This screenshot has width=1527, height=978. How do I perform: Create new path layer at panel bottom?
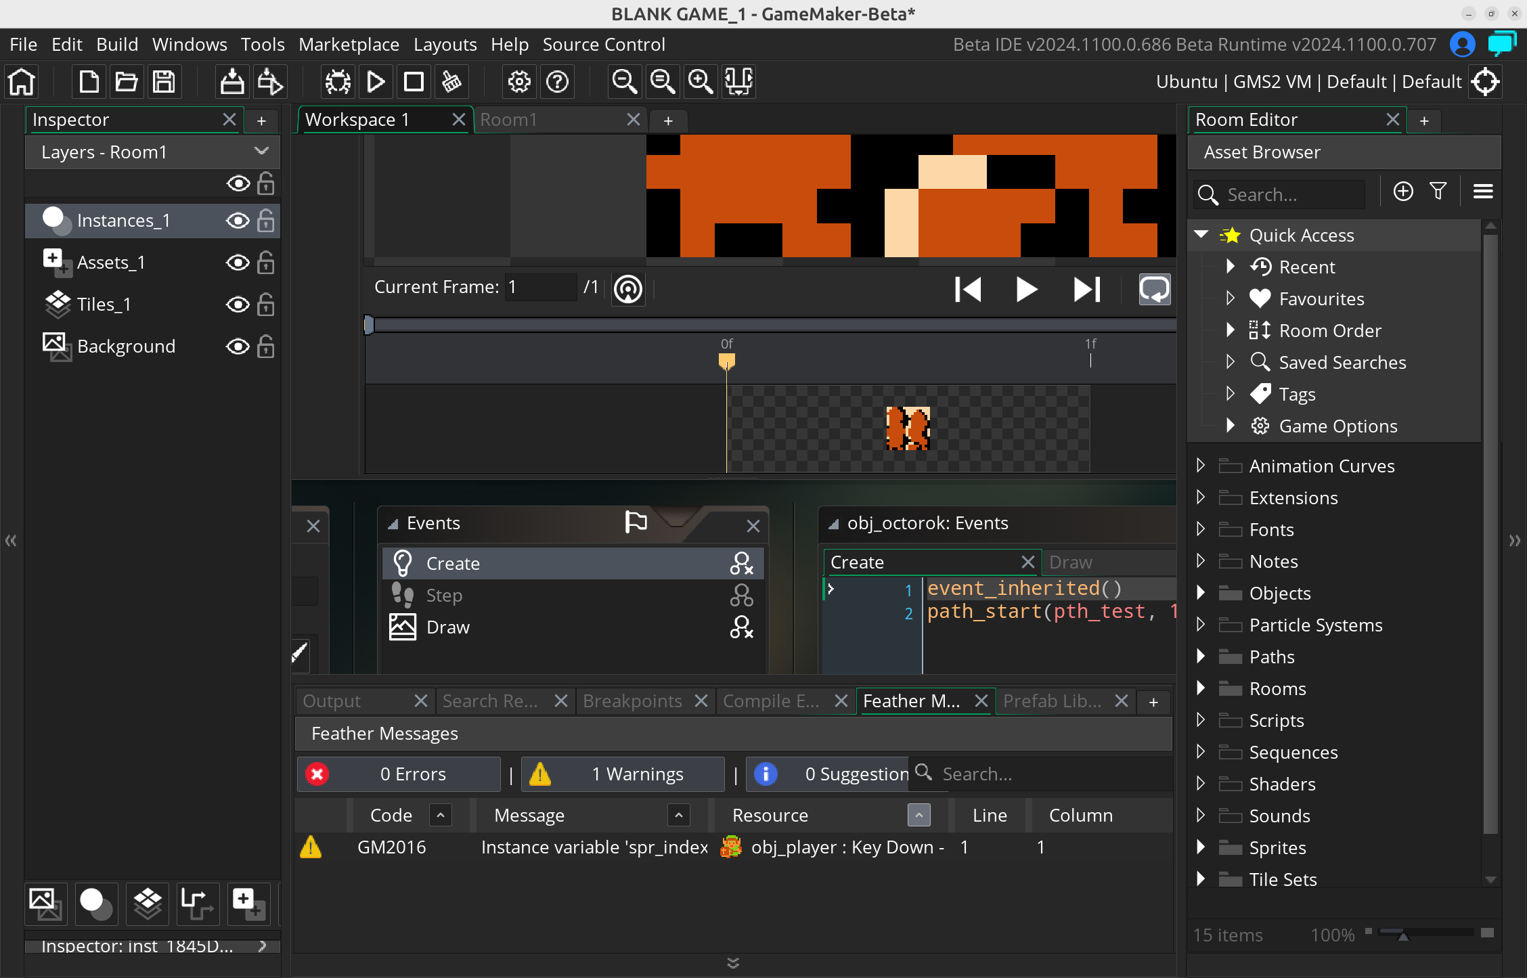198,904
